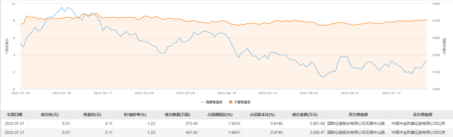Click the 指数收盘价 right axis title

pos(444,46)
